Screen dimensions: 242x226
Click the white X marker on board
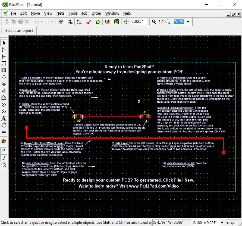(139, 101)
